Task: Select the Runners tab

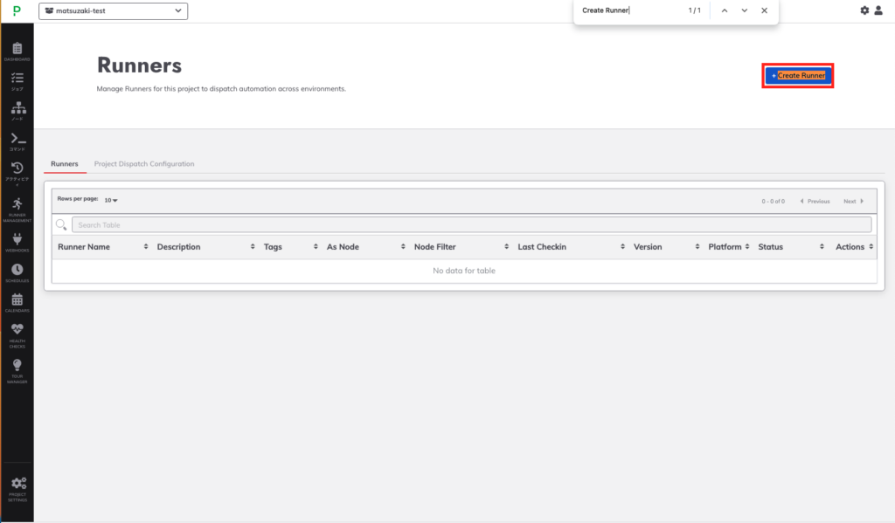Action: coord(65,163)
